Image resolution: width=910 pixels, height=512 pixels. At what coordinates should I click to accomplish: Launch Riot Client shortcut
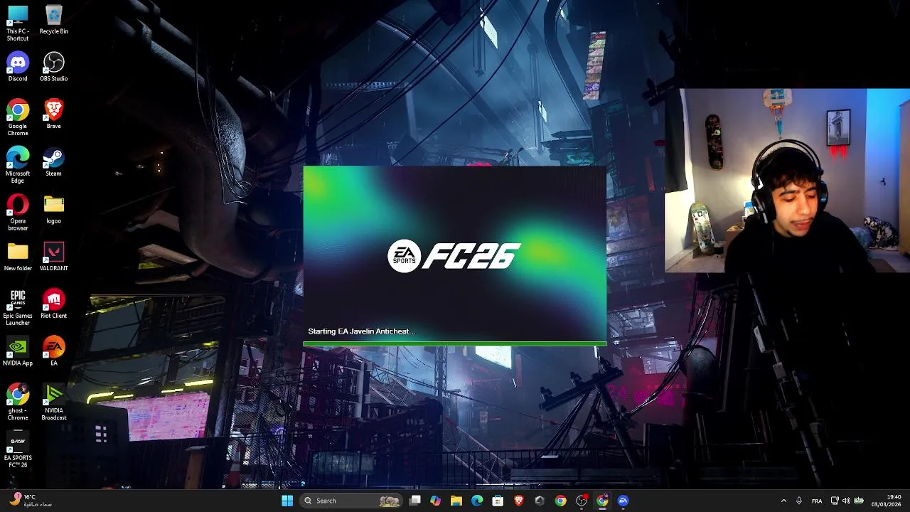54,304
